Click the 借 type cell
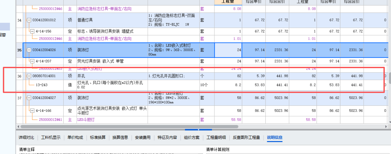 coord(70,85)
